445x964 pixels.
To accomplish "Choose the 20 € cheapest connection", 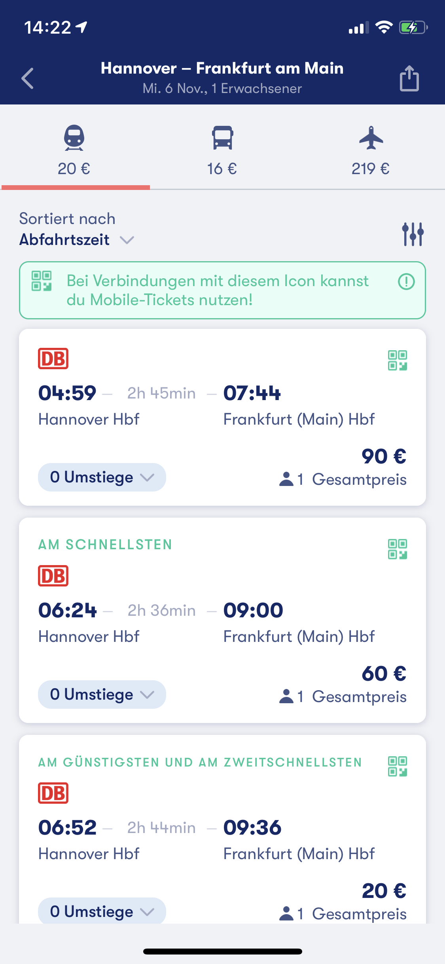I will coord(383,891).
